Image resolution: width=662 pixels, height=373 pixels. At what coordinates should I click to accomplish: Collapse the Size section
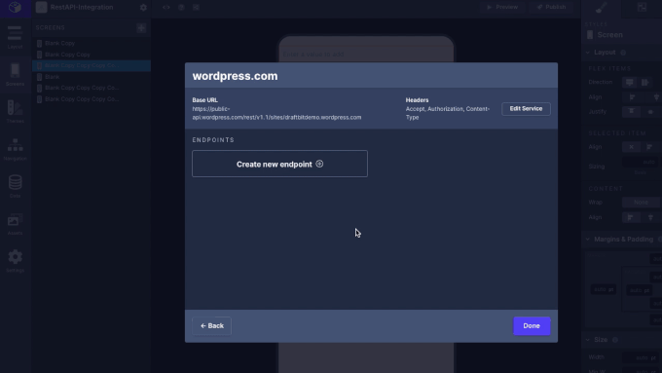(x=588, y=340)
